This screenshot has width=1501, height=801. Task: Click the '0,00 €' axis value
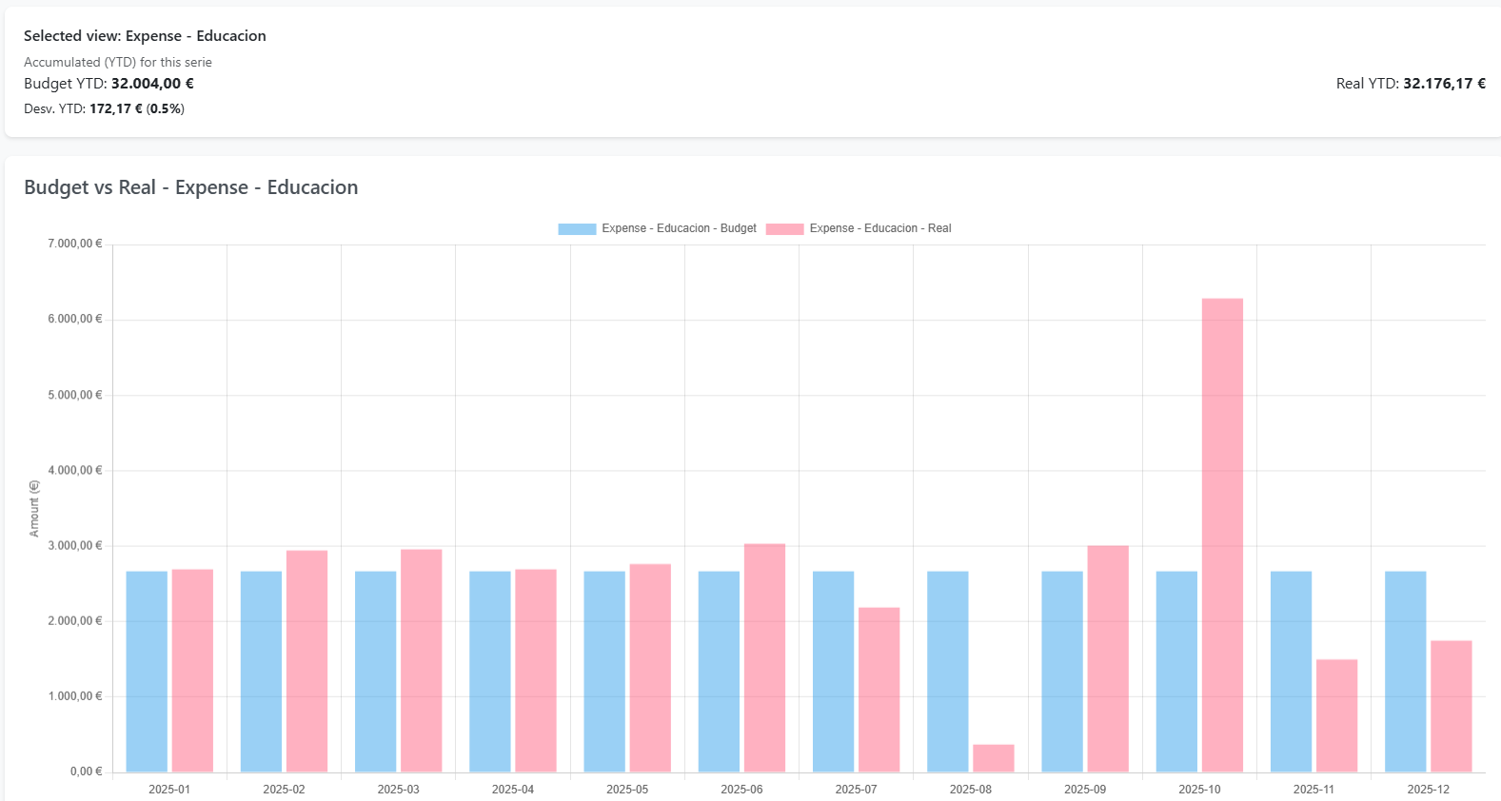(x=86, y=772)
